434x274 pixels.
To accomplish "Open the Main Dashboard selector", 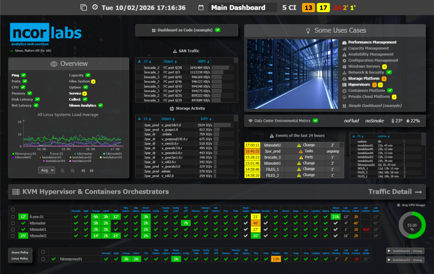I will (242, 8).
